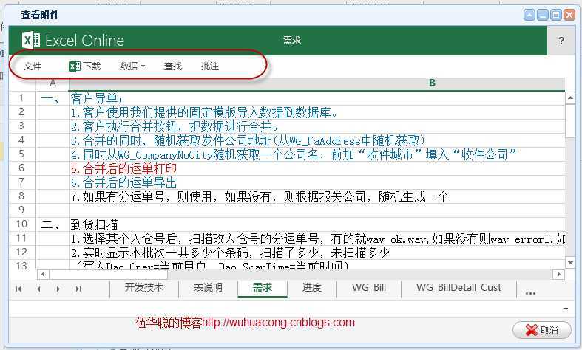This screenshot has height=350, width=582.
Task: Select row 9 header
Action: 22,210
